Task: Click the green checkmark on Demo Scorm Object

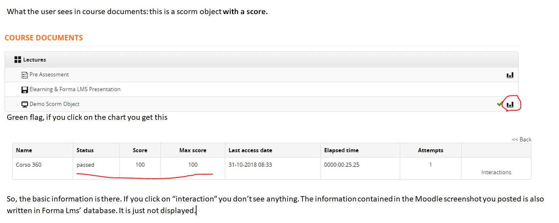Action: (x=500, y=104)
